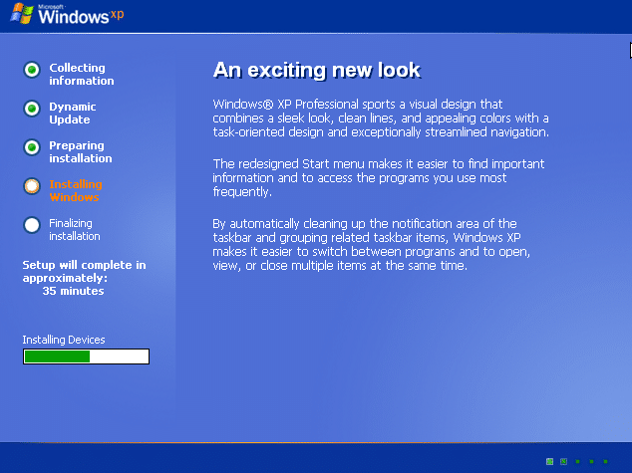Click the Installing Devices status label

64,340
